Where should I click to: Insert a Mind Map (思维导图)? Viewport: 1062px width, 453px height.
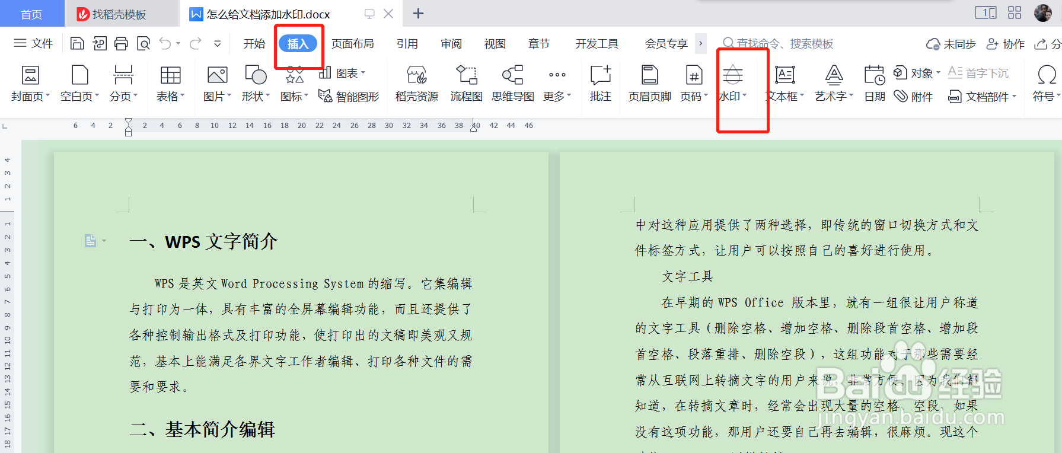[512, 84]
